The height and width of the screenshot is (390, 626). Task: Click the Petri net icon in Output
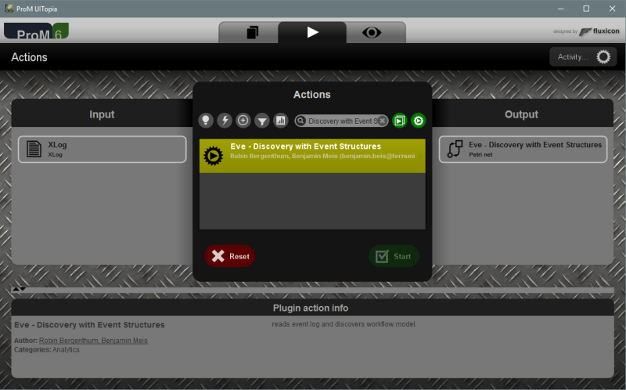tap(455, 149)
